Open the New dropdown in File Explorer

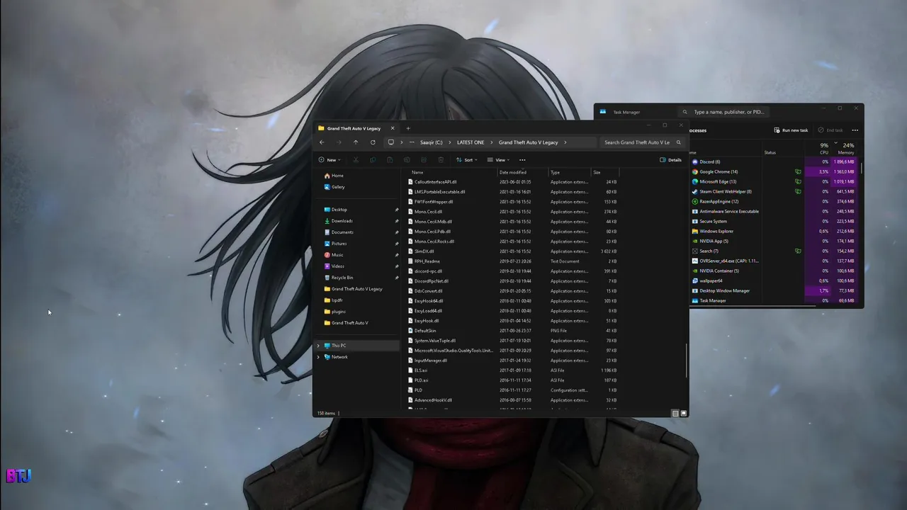329,160
